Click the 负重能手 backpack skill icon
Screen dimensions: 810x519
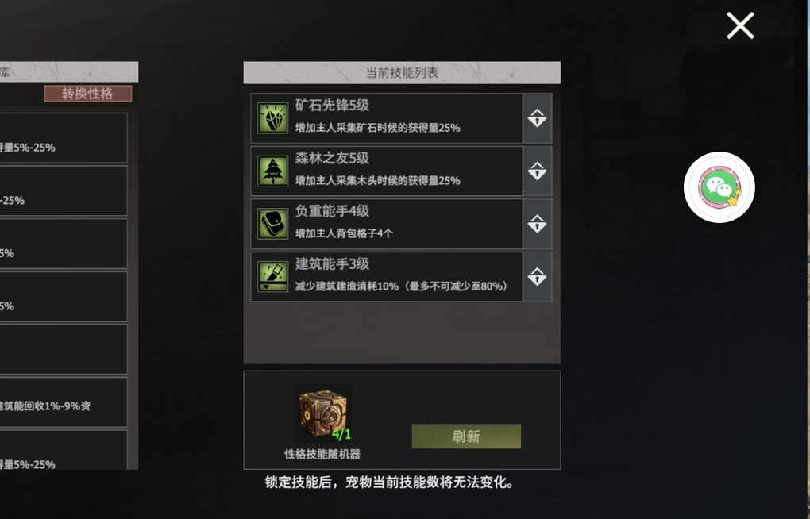[272, 224]
